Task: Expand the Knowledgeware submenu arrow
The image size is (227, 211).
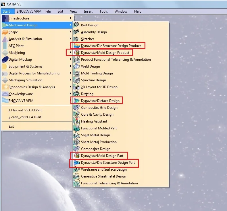Action: (x=70, y=93)
